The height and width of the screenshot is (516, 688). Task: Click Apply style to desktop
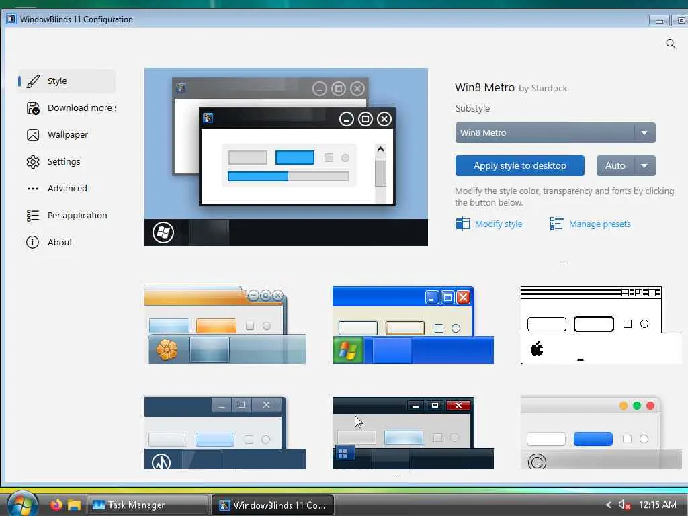(519, 165)
